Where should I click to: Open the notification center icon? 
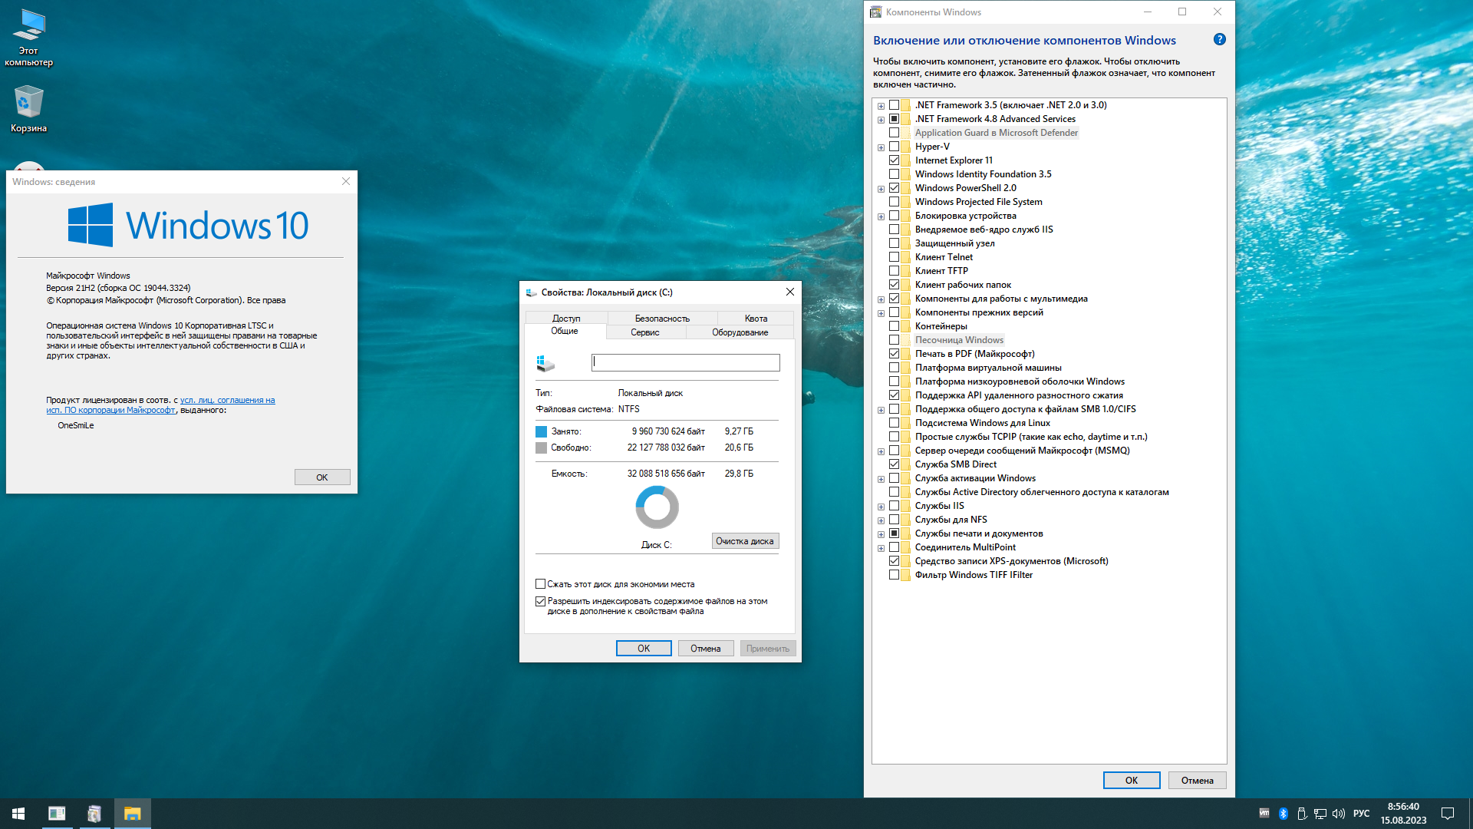pyautogui.click(x=1448, y=814)
